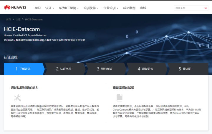The height and width of the screenshot is (134, 212).
Task: Click the 建议掌握的知识 heading
Action: [x=123, y=88]
